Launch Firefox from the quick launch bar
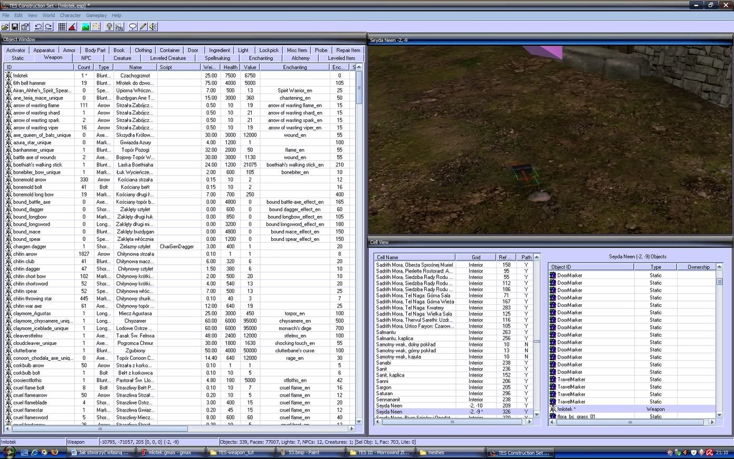Screen dimensions: 734x459 [x=54, y=453]
